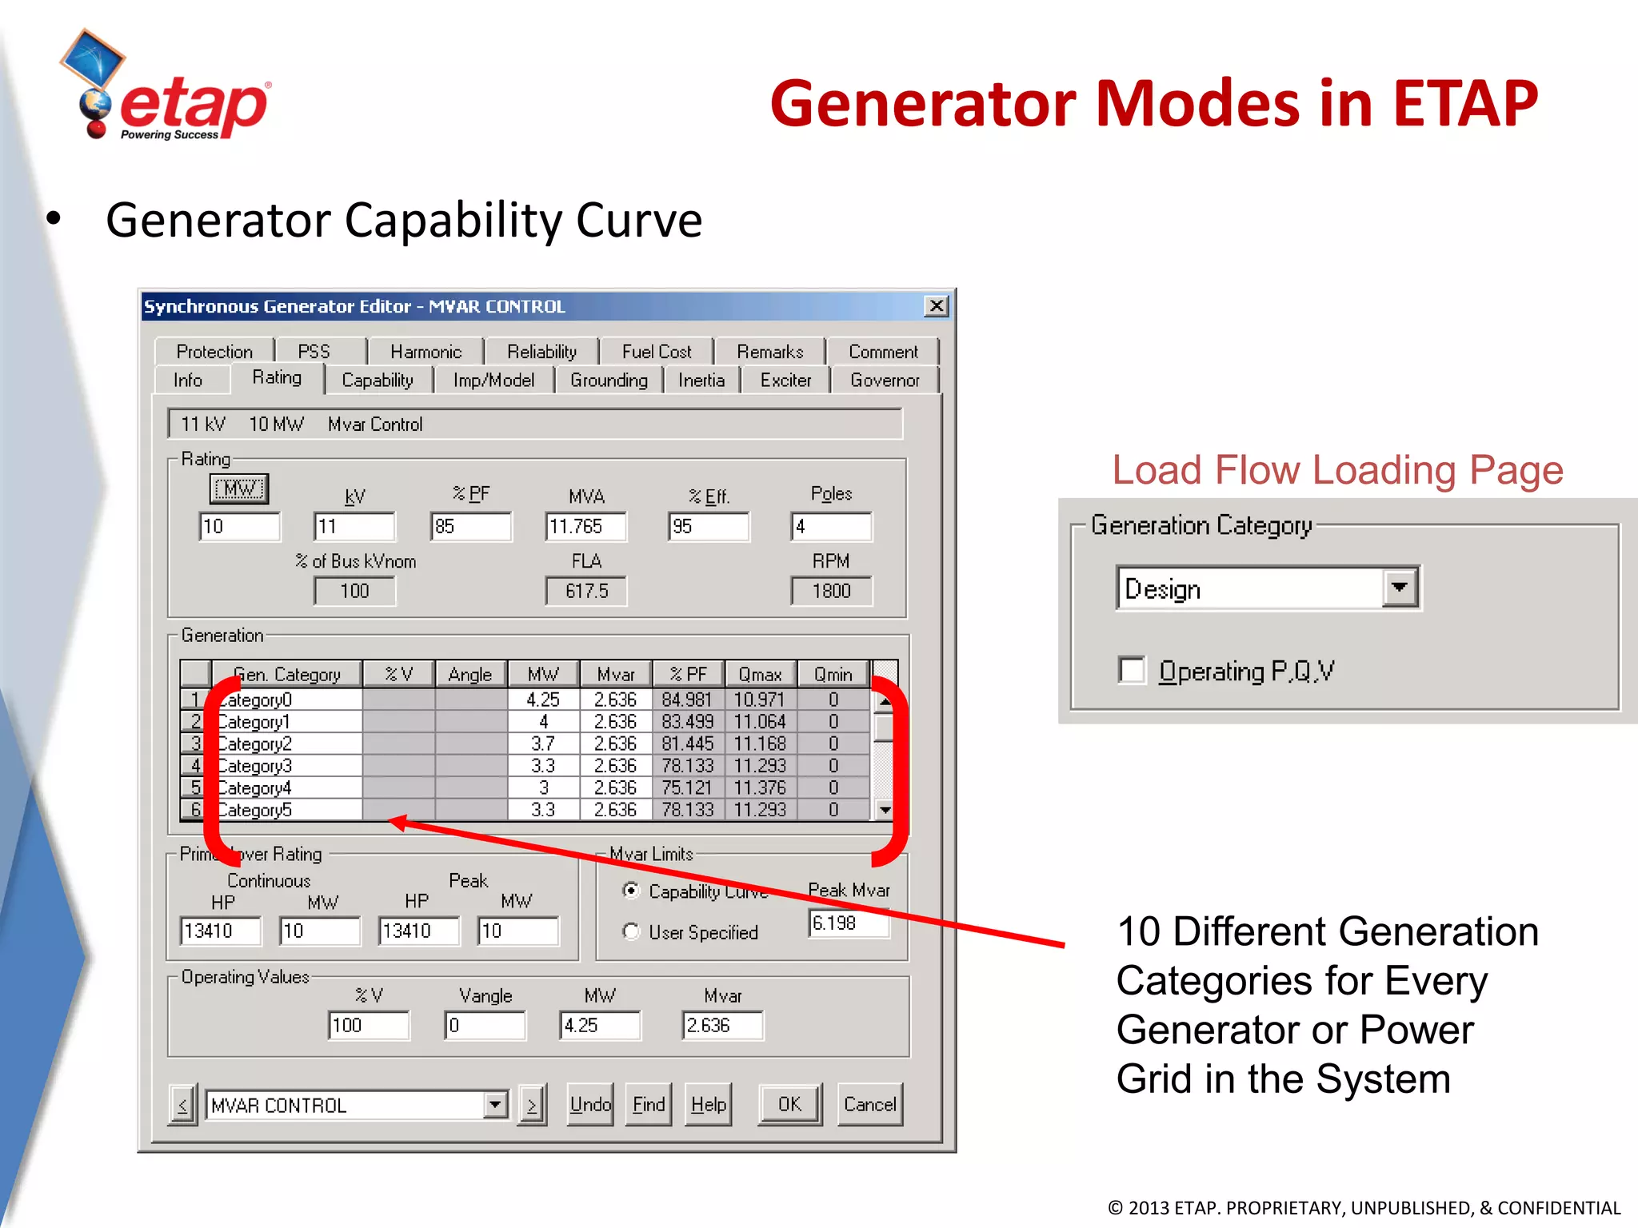The width and height of the screenshot is (1638, 1228).
Task: Click the kV field containing 11
Action: 354,527
